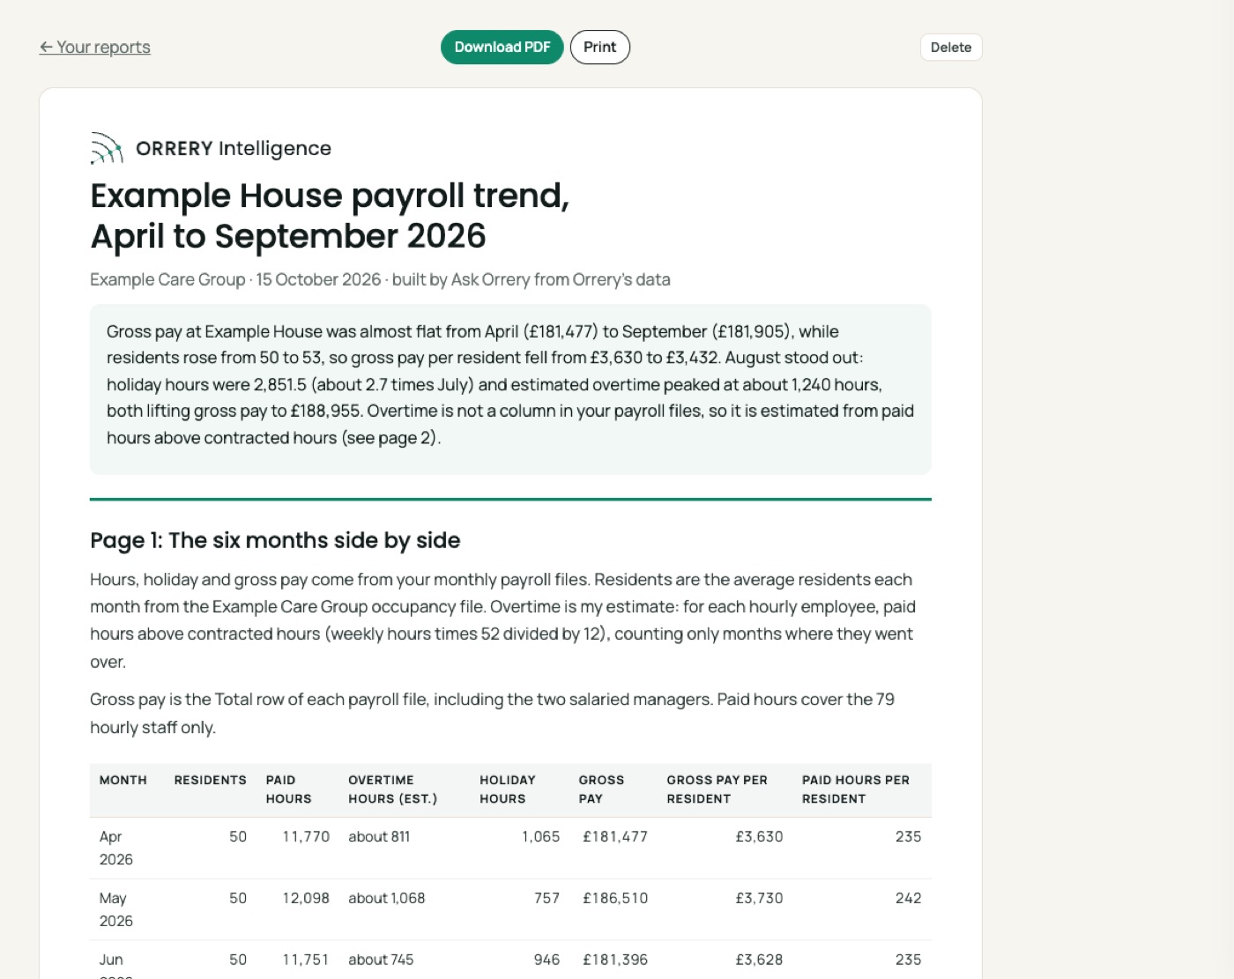Click per-resident value £3,730

pos(759,899)
